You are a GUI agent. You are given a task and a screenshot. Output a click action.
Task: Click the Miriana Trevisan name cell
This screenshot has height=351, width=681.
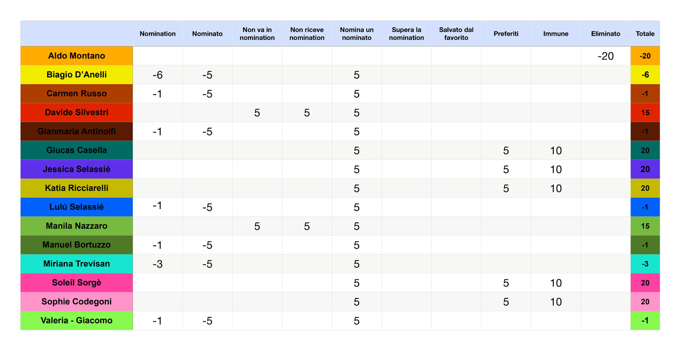(x=77, y=264)
